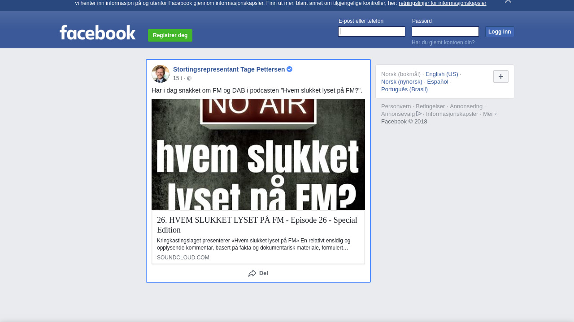Screen dimensions: 574x322
Task: Click the Annonsevalg AdChoices triangle icon
Action: [419, 114]
